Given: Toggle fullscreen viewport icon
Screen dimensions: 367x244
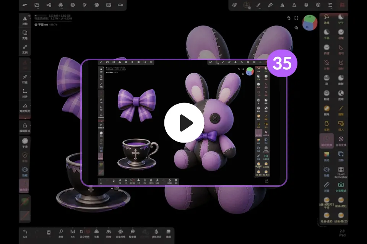Looking at the screenshot, I should 296,18.
